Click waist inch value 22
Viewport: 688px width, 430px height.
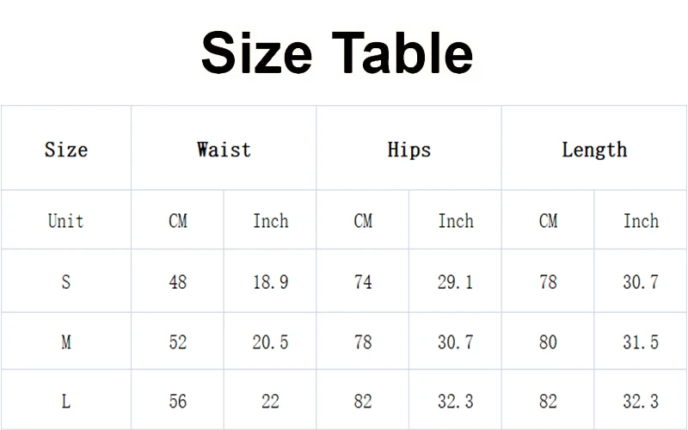coord(270,400)
